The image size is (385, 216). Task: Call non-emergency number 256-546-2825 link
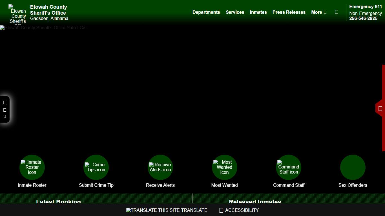click(363, 19)
